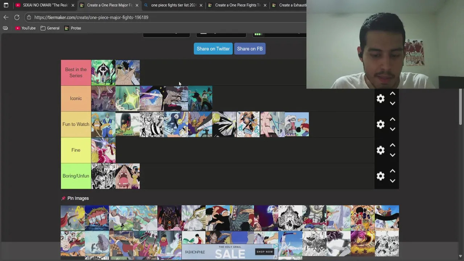The image size is (464, 261).
Task: Open the YouTube bookmark
Action: [x=25, y=28]
